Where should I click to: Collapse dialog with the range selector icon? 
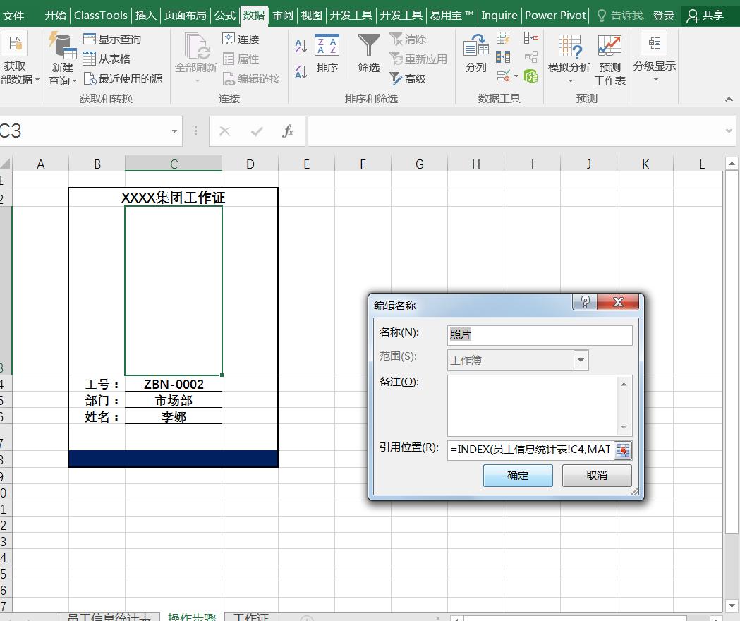click(x=623, y=450)
